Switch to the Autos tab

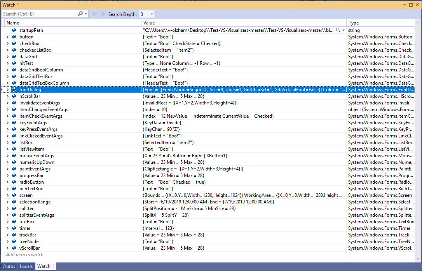pyautogui.click(x=9, y=266)
